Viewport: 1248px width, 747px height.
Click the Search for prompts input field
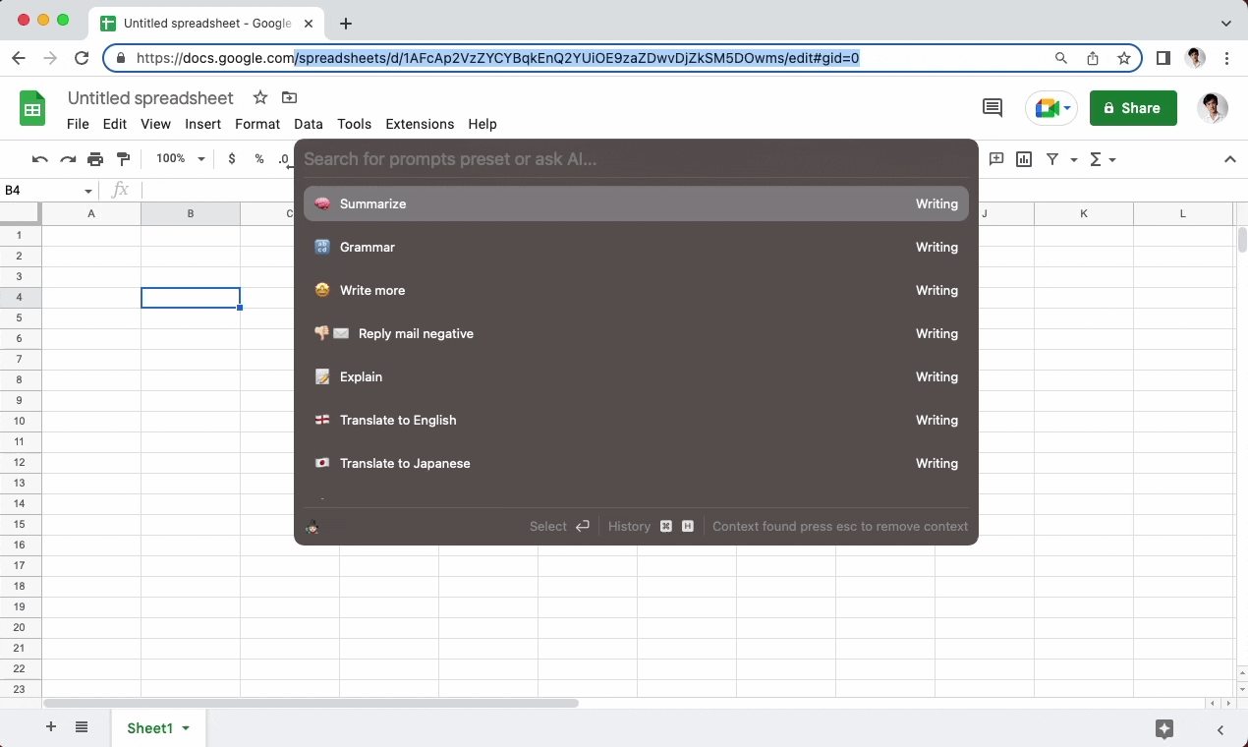[636, 159]
